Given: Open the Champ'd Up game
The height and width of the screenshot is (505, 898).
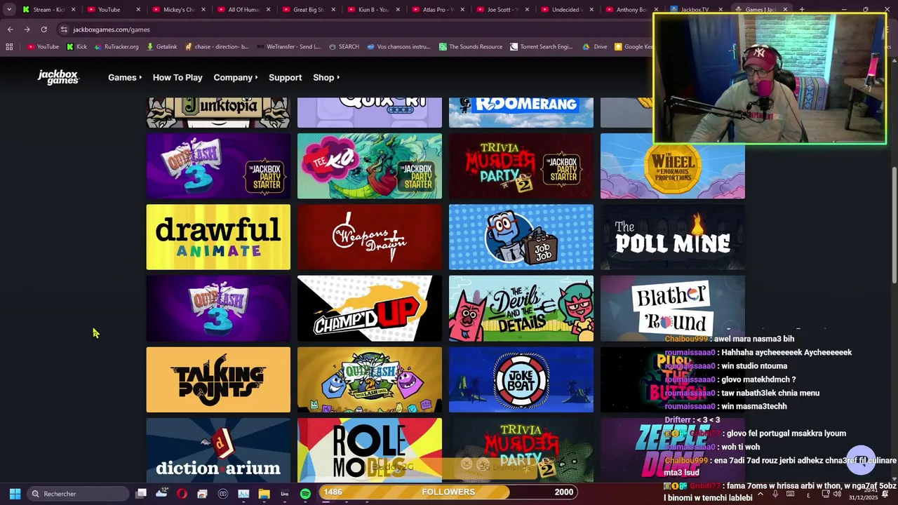Looking at the screenshot, I should click(x=370, y=309).
